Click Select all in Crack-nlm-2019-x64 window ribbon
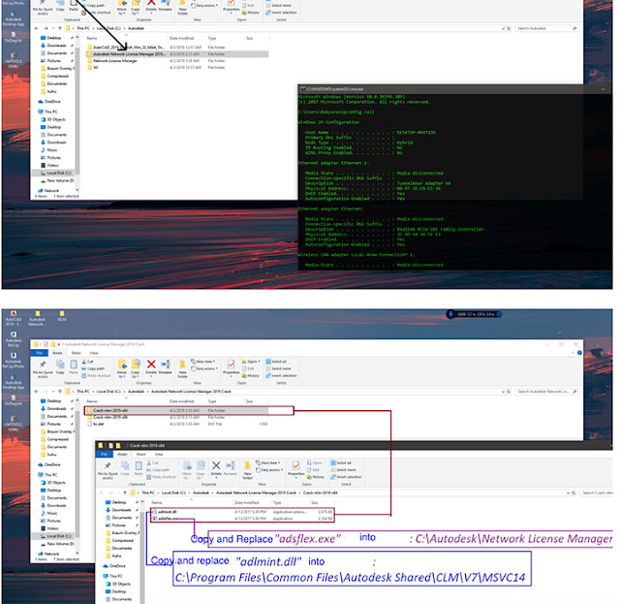This screenshot has width=620, height=604. click(341, 462)
